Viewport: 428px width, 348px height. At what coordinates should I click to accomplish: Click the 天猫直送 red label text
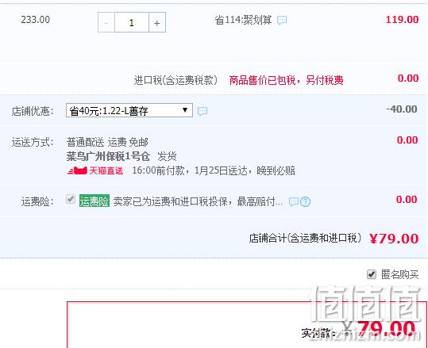click(x=106, y=171)
